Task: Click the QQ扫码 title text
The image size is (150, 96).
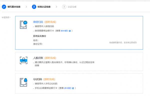Action: tap(37, 79)
